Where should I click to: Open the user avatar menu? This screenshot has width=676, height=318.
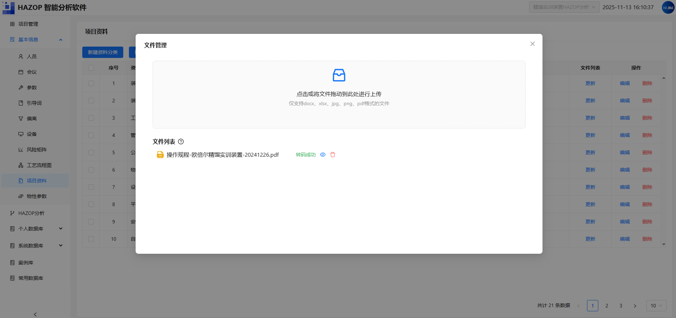[x=668, y=7]
